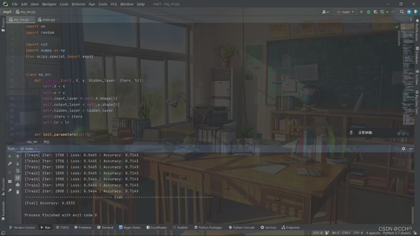Open the Database tool window
The width and height of the screenshot is (420, 236).
point(417,55)
